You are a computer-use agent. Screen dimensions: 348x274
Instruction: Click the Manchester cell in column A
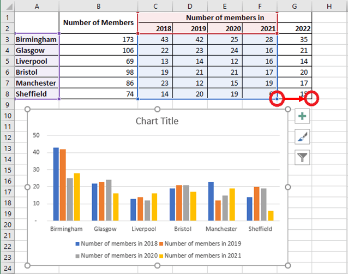tap(37, 83)
